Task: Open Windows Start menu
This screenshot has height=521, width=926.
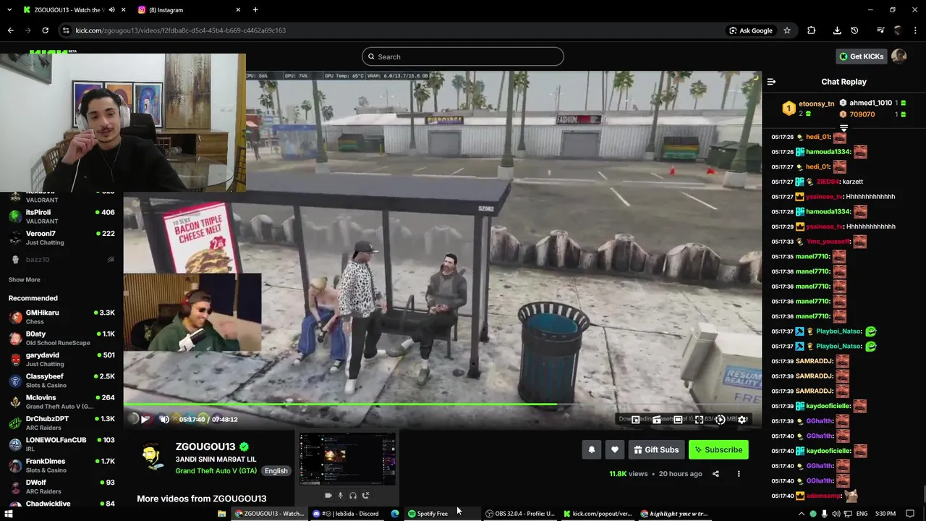Action: tap(9, 514)
